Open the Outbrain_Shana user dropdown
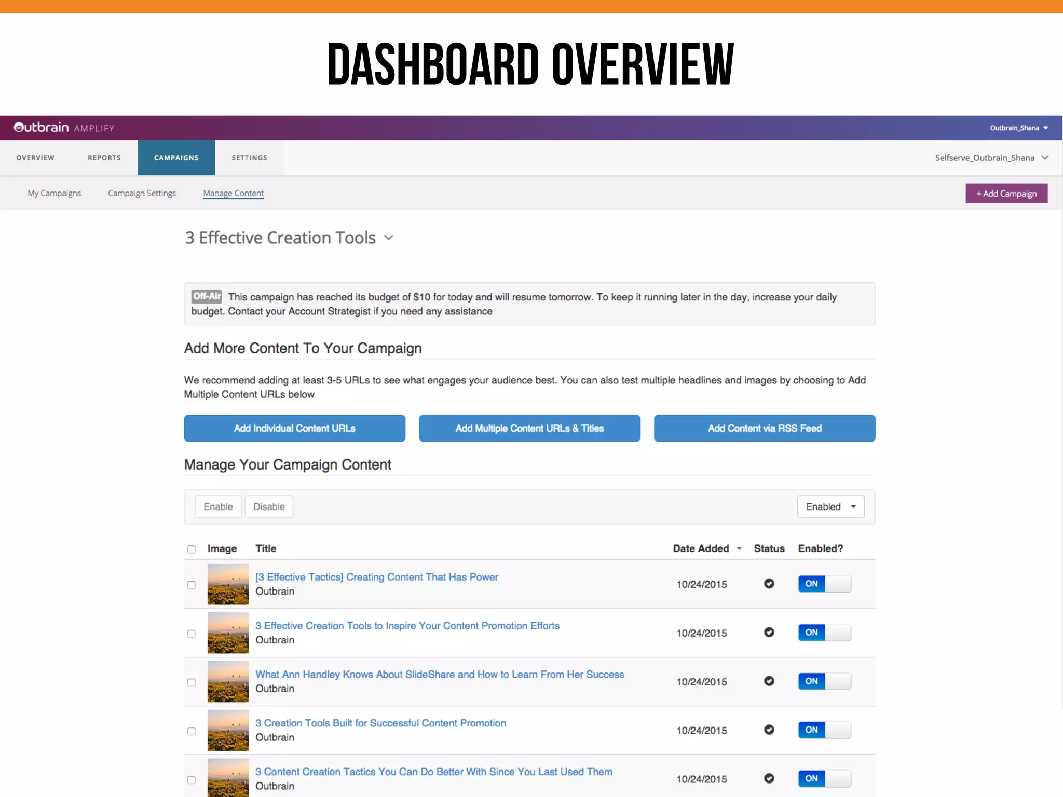The height and width of the screenshot is (797, 1063). click(x=1019, y=128)
